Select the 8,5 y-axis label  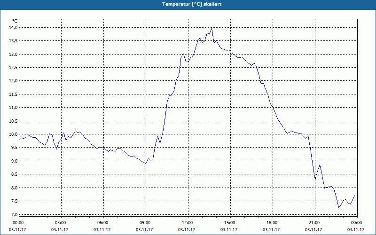[15, 174]
